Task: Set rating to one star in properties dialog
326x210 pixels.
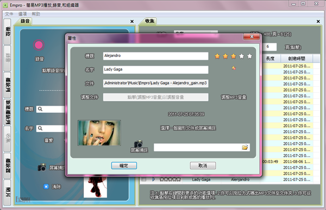Action: click(217, 56)
